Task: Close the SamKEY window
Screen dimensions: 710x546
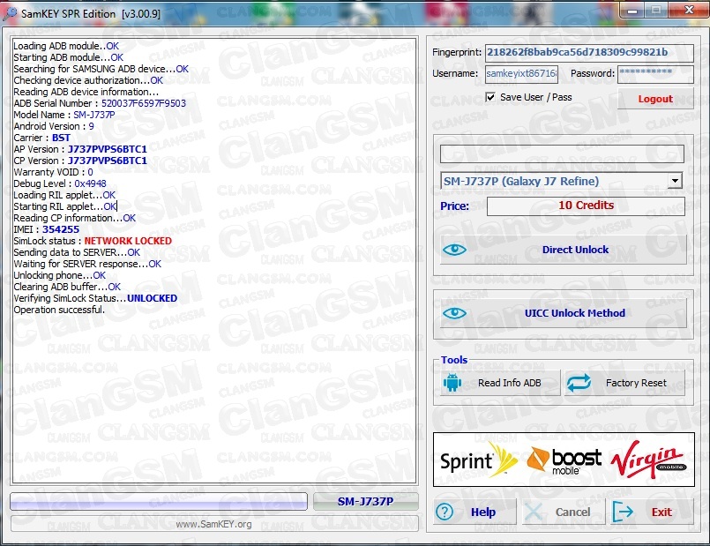Action: click(689, 10)
